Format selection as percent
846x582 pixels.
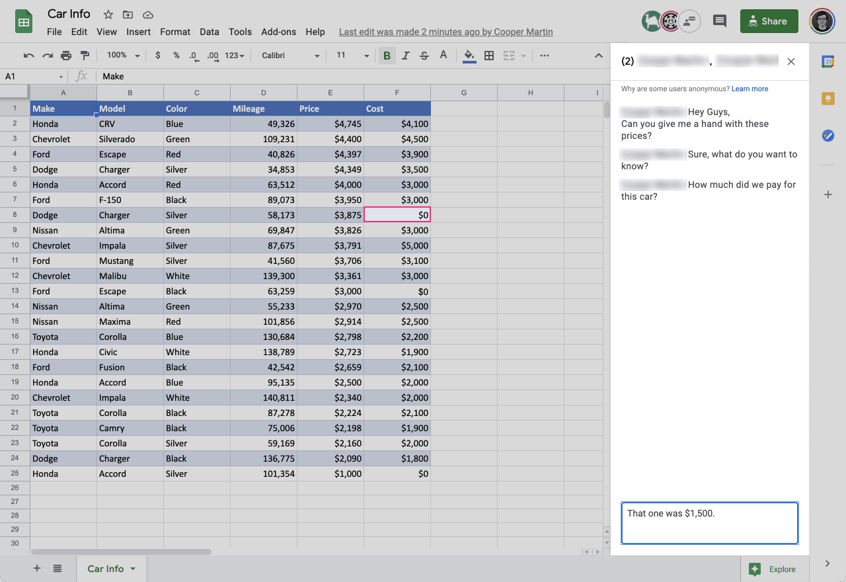(x=176, y=56)
